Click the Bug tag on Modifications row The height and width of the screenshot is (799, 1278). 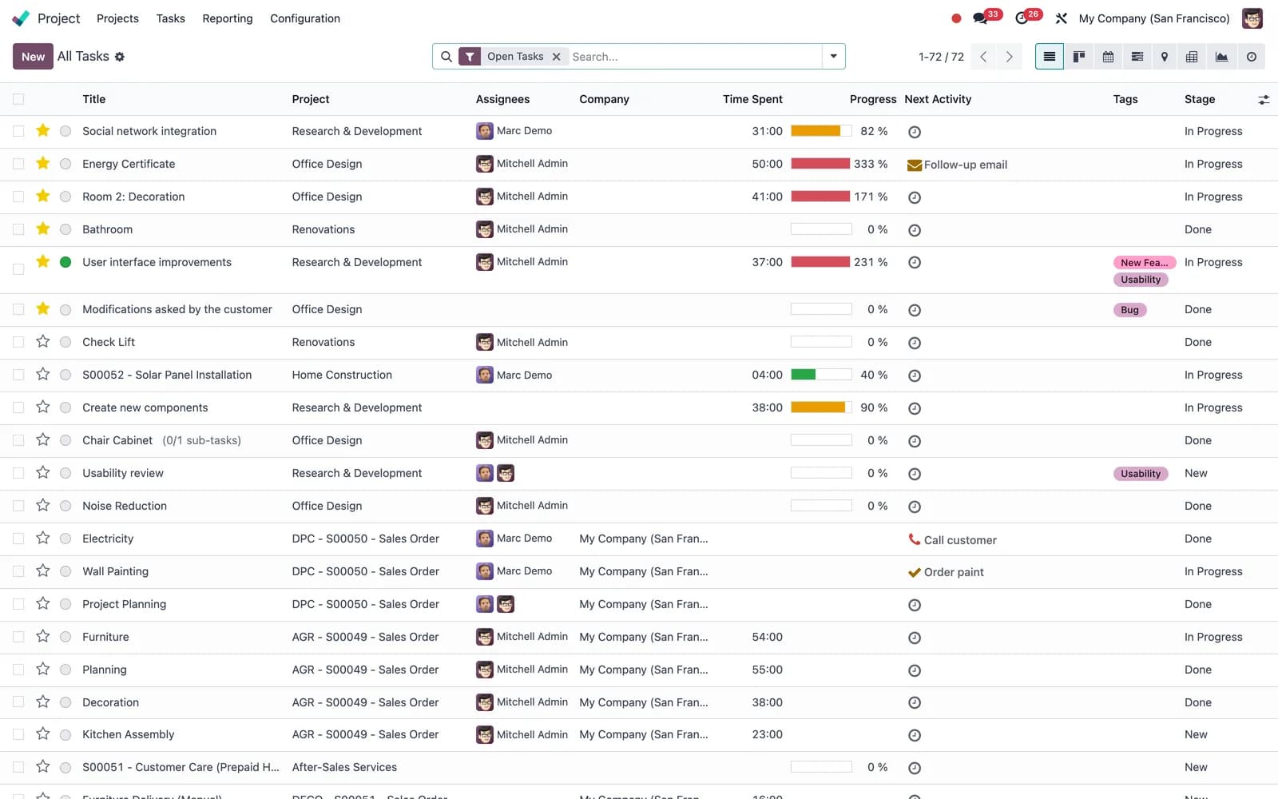point(1129,310)
